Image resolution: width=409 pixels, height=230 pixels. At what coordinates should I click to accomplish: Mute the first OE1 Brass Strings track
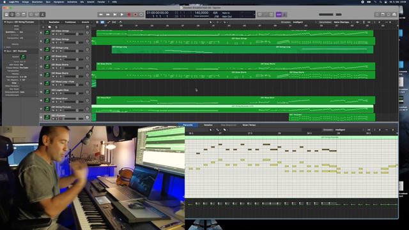coord(54,34)
